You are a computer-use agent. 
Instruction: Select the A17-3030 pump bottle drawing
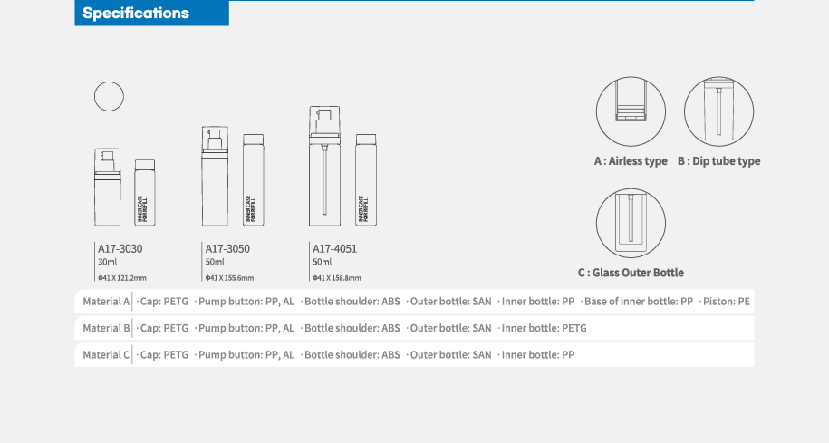[107, 188]
